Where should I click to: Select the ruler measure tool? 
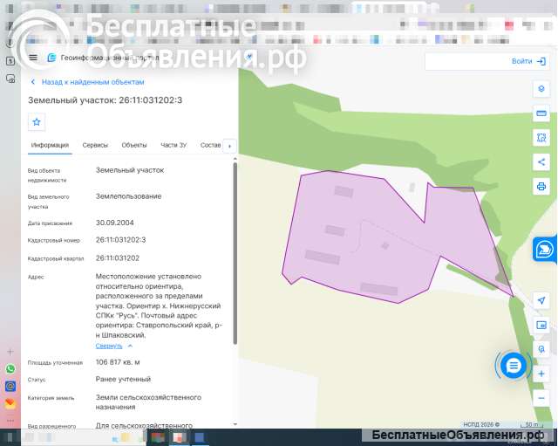point(541,113)
